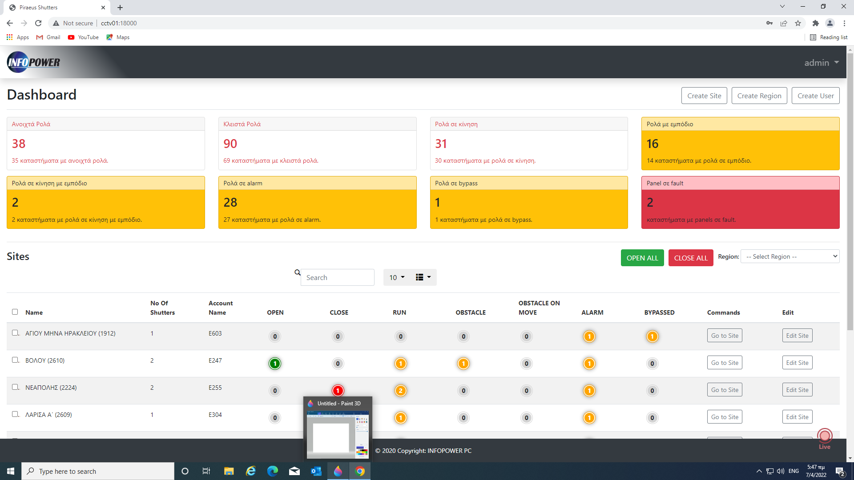This screenshot has height=480, width=854.
Task: Click the search magnifier icon beside Search field
Action: tap(297, 272)
